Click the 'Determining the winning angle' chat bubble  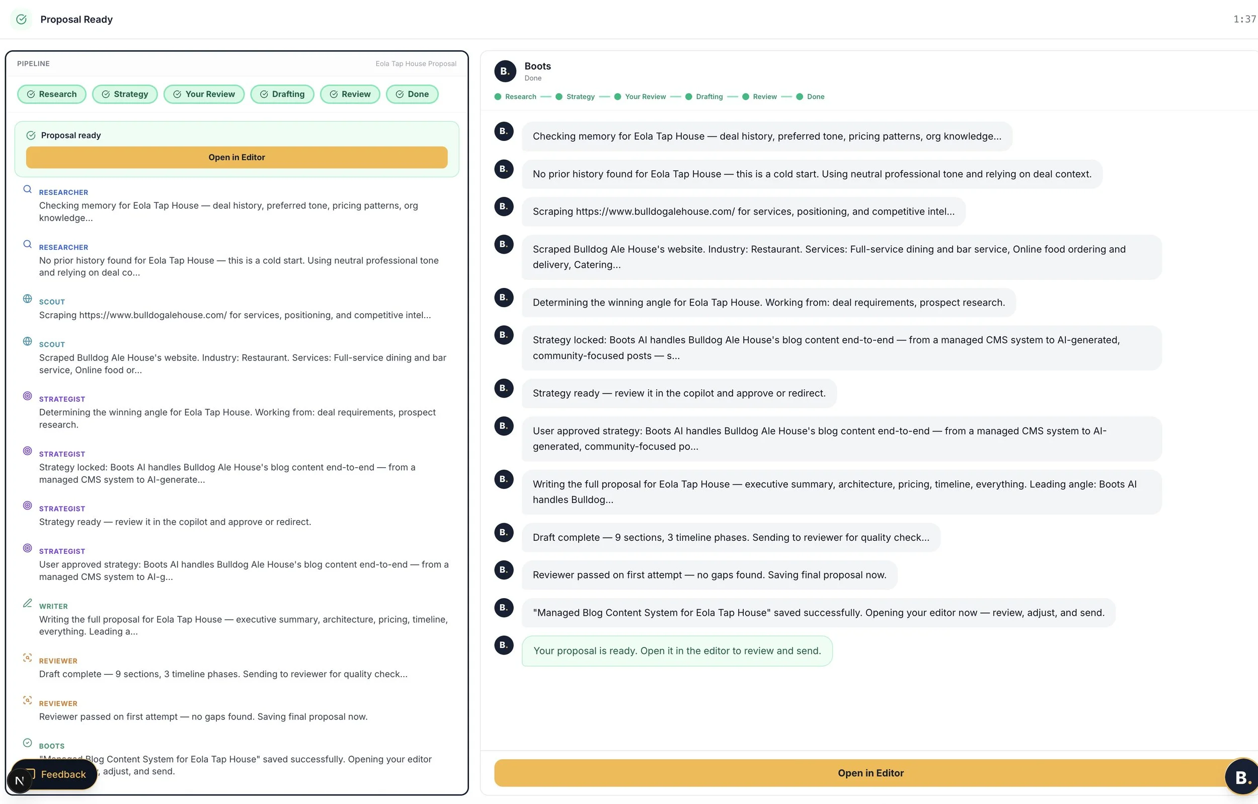(769, 302)
